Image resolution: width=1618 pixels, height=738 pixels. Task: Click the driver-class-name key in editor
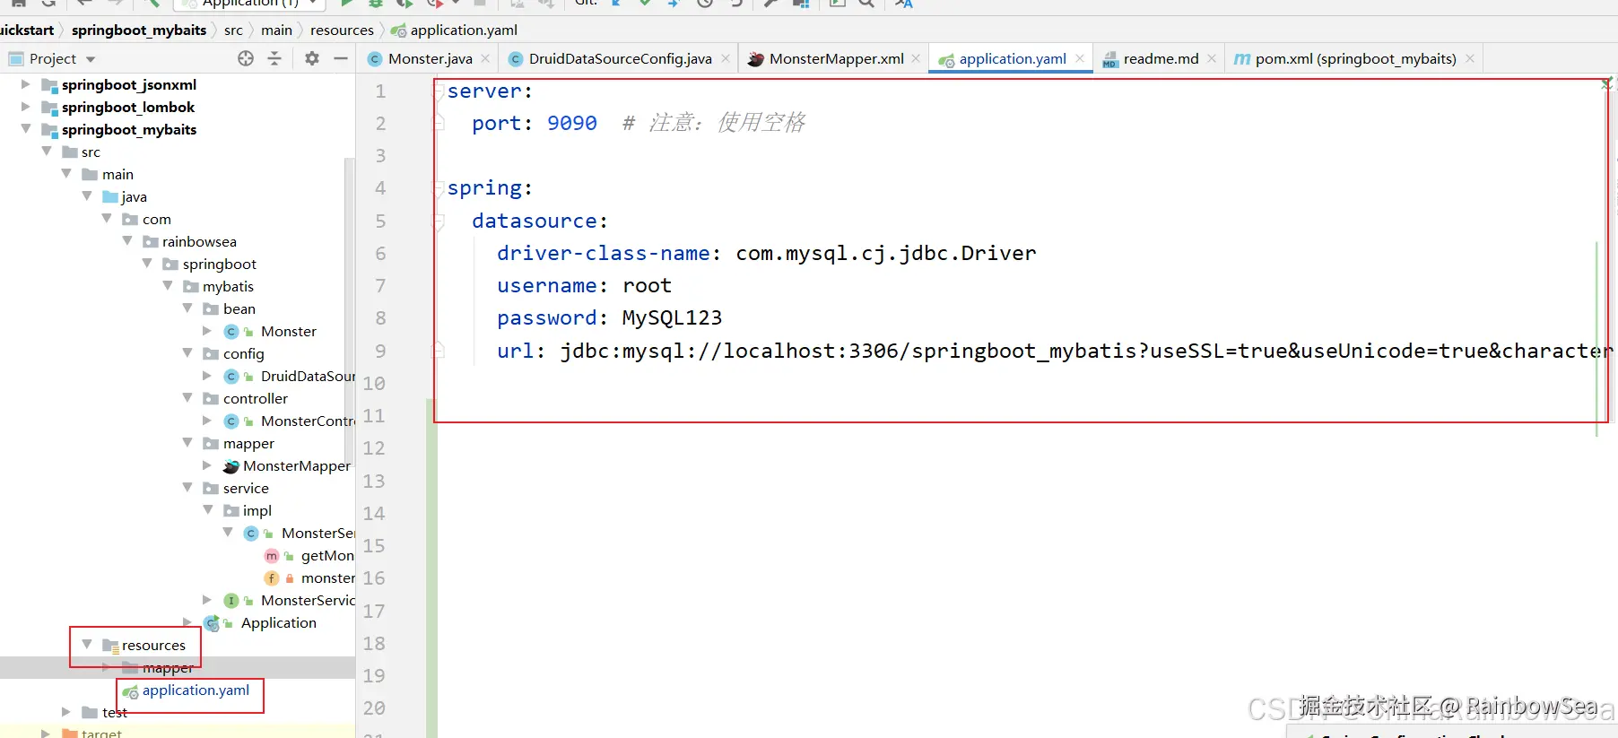(x=604, y=253)
